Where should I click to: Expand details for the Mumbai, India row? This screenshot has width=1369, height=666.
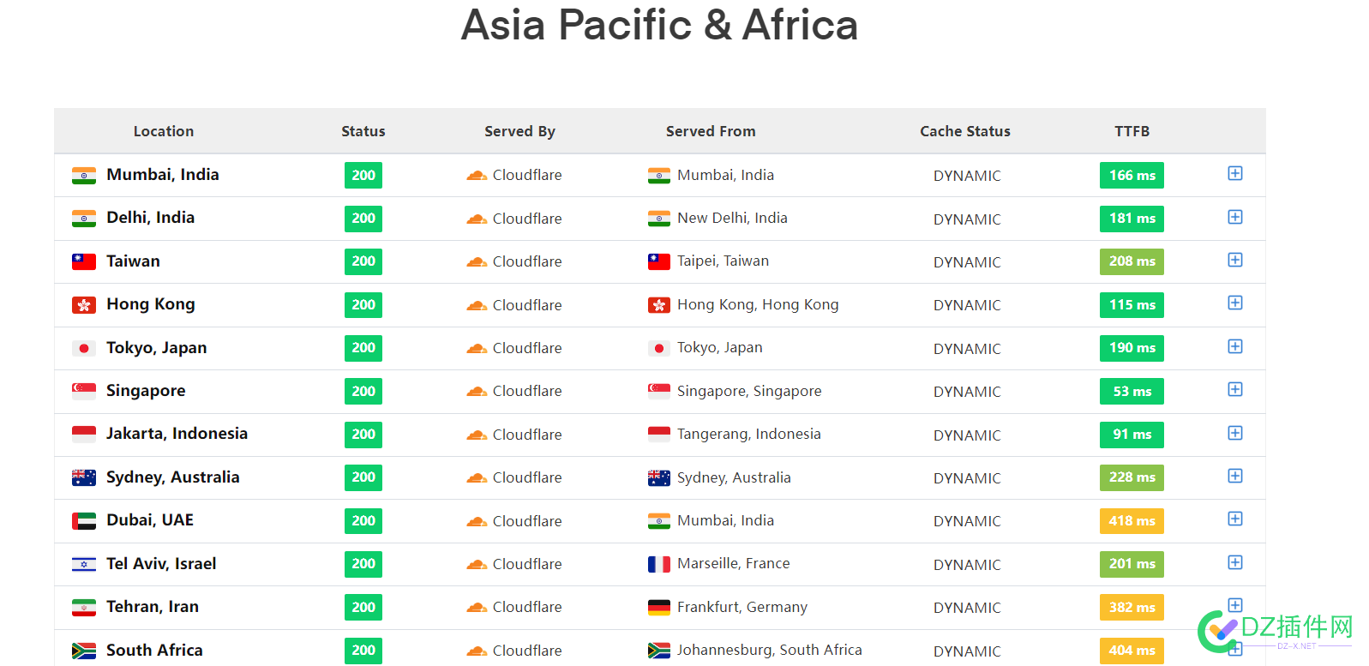1234,174
